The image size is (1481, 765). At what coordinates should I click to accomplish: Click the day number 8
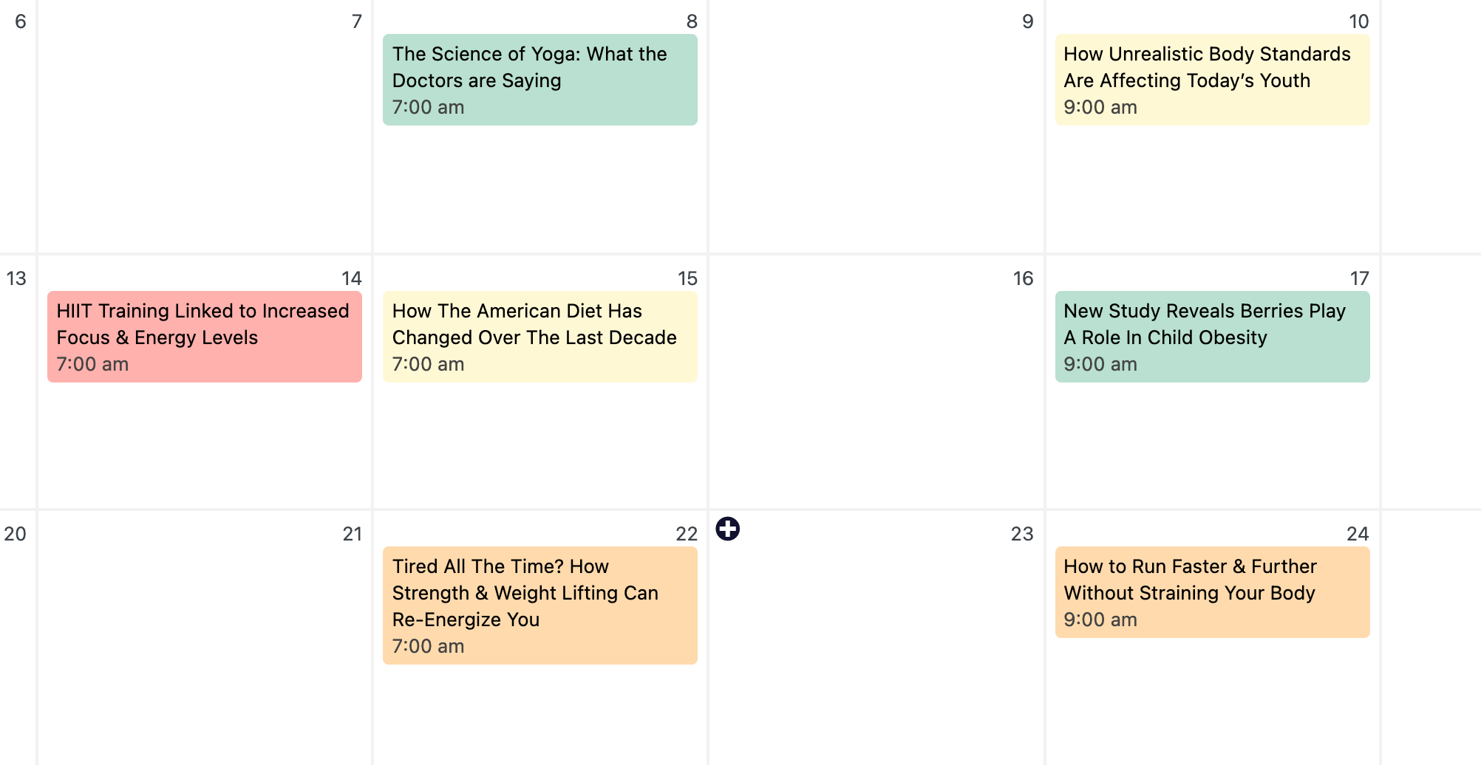click(x=692, y=21)
